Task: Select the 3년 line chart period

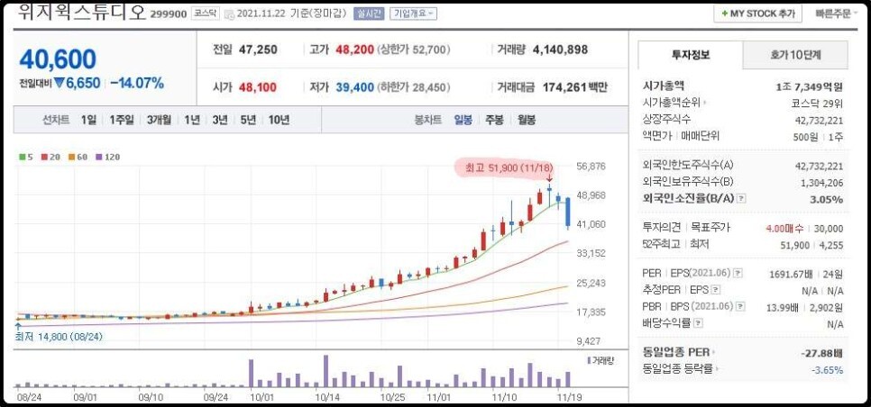Action: tap(220, 120)
